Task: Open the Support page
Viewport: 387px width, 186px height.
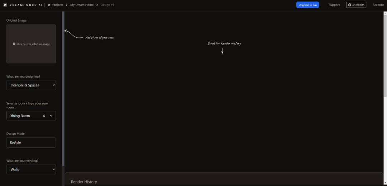Action: [334, 5]
